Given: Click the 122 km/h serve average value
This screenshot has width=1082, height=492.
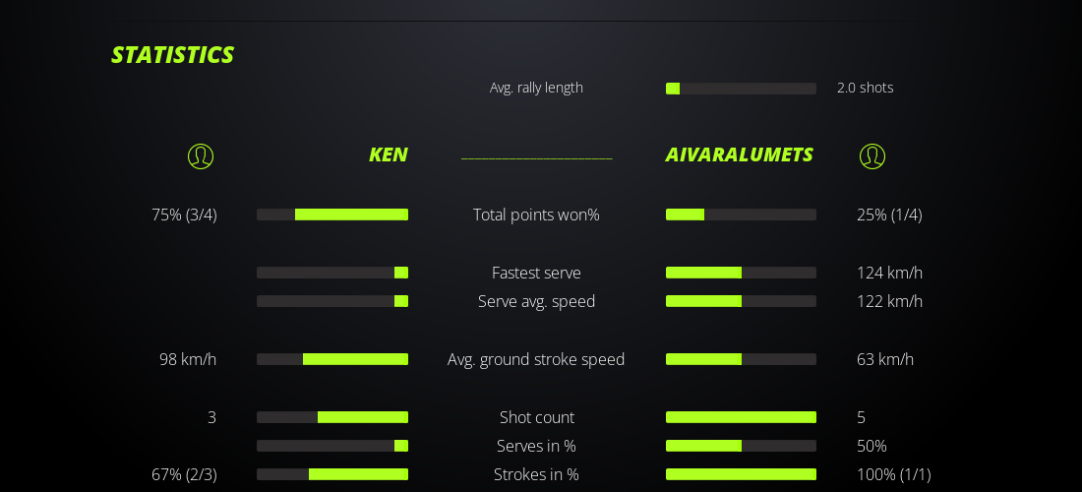Looking at the screenshot, I should pyautogui.click(x=889, y=301).
